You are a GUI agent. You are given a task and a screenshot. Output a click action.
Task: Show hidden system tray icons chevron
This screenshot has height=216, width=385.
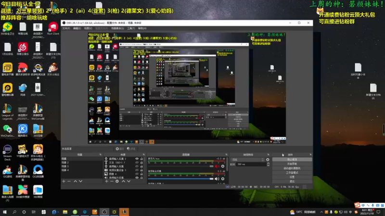point(321,212)
